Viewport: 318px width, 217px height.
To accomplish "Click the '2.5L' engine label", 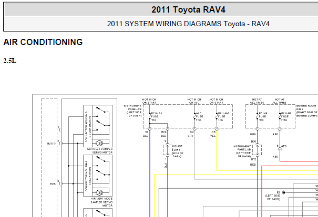I will 10,61.
